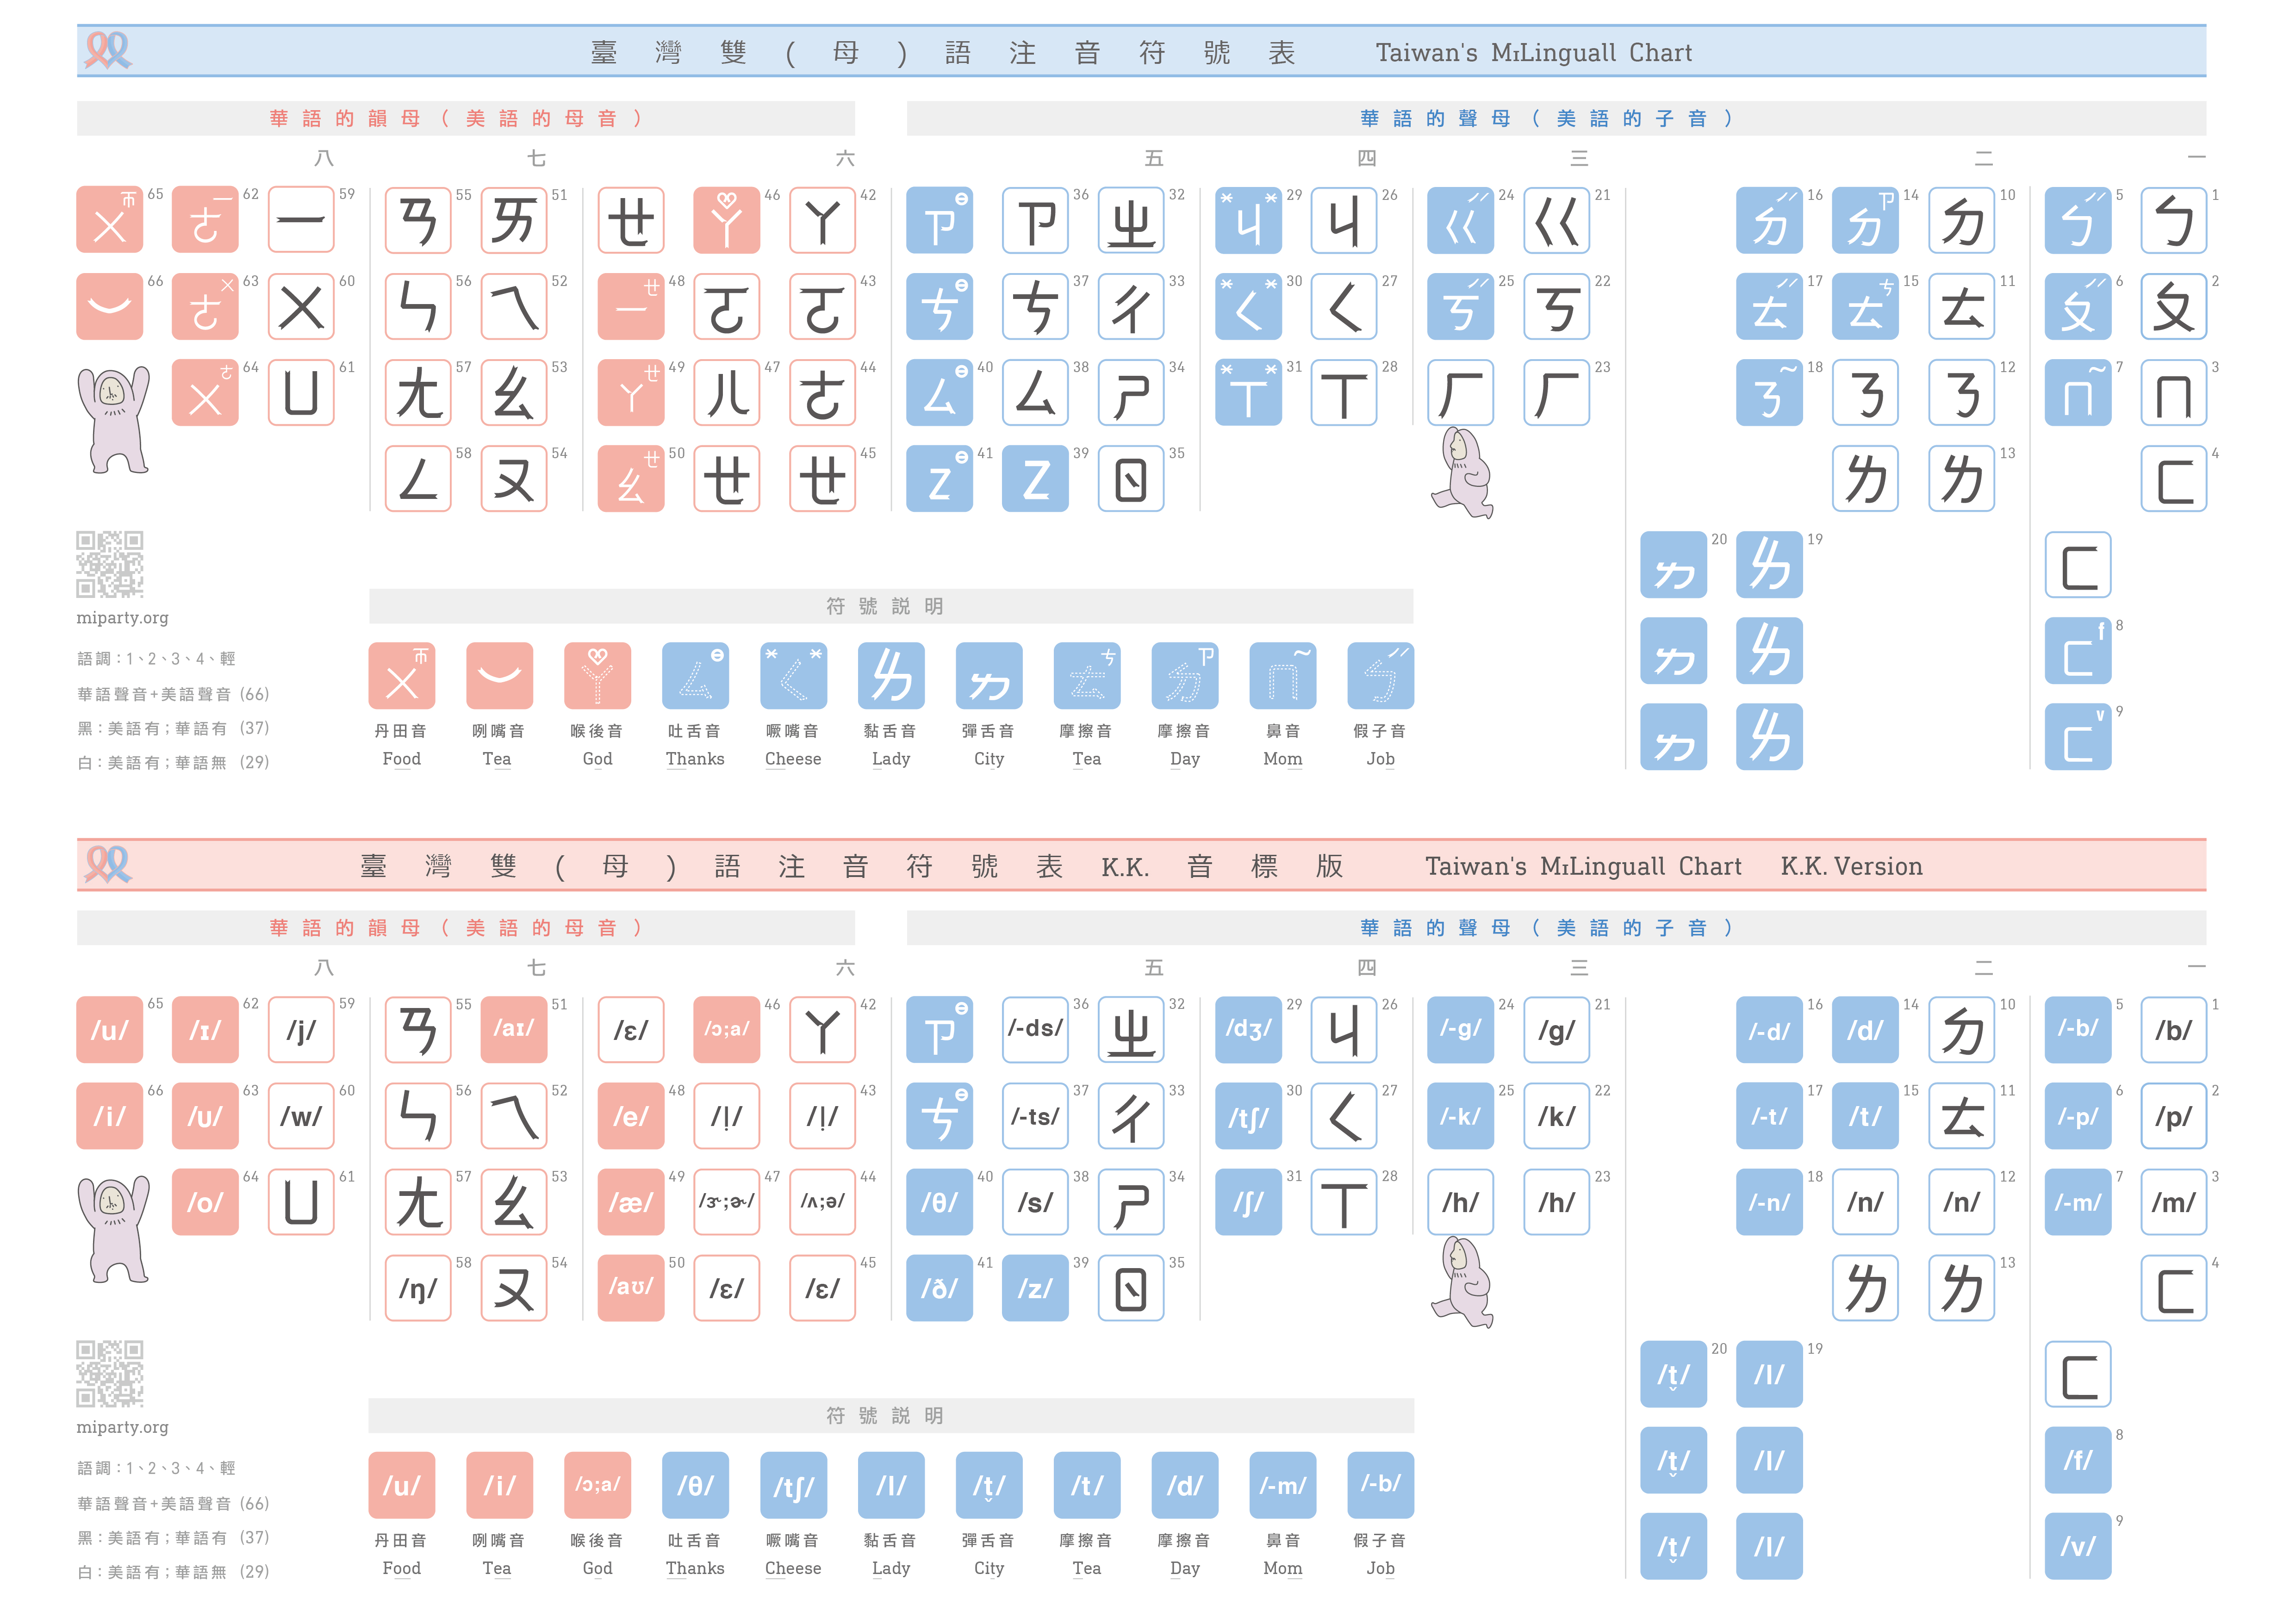The width and height of the screenshot is (2296, 1624).
Task: Click the pink /aɪ/ tile numbered 51
Action: coord(514,1030)
